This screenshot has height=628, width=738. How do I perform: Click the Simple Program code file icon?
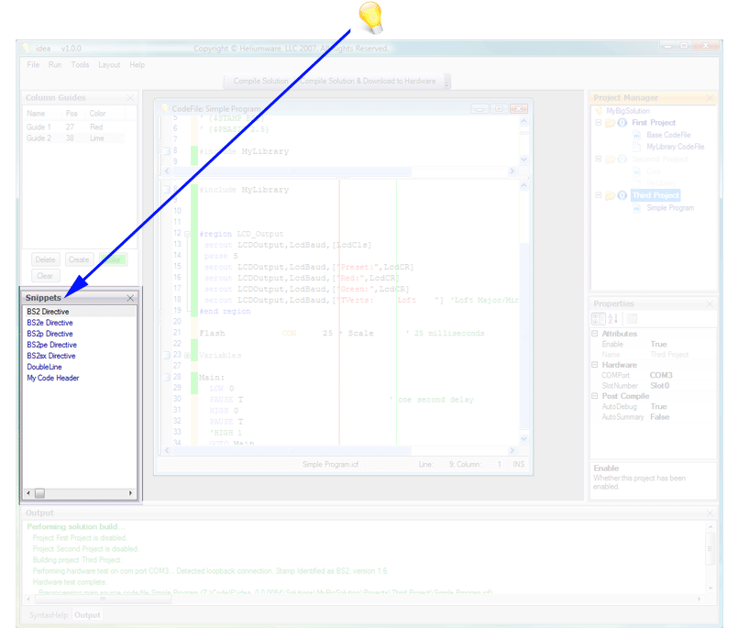tap(637, 207)
